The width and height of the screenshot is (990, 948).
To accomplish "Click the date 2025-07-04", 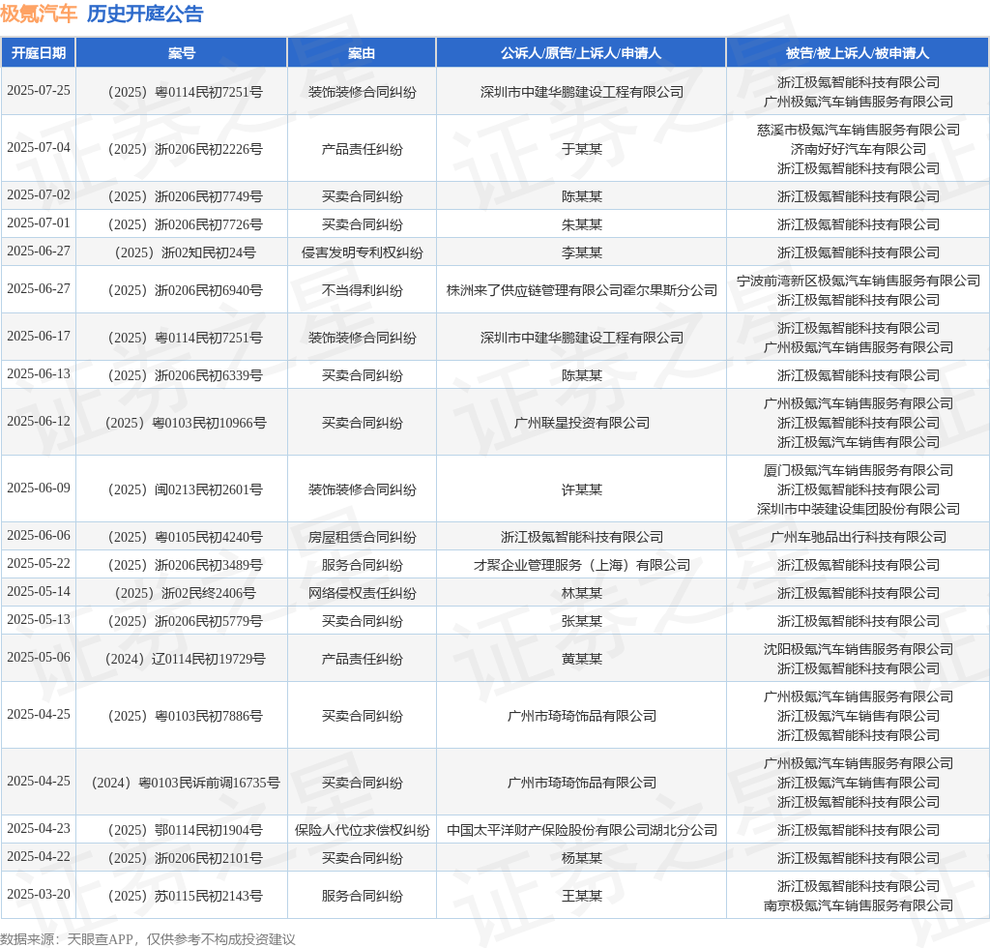I will [x=39, y=147].
